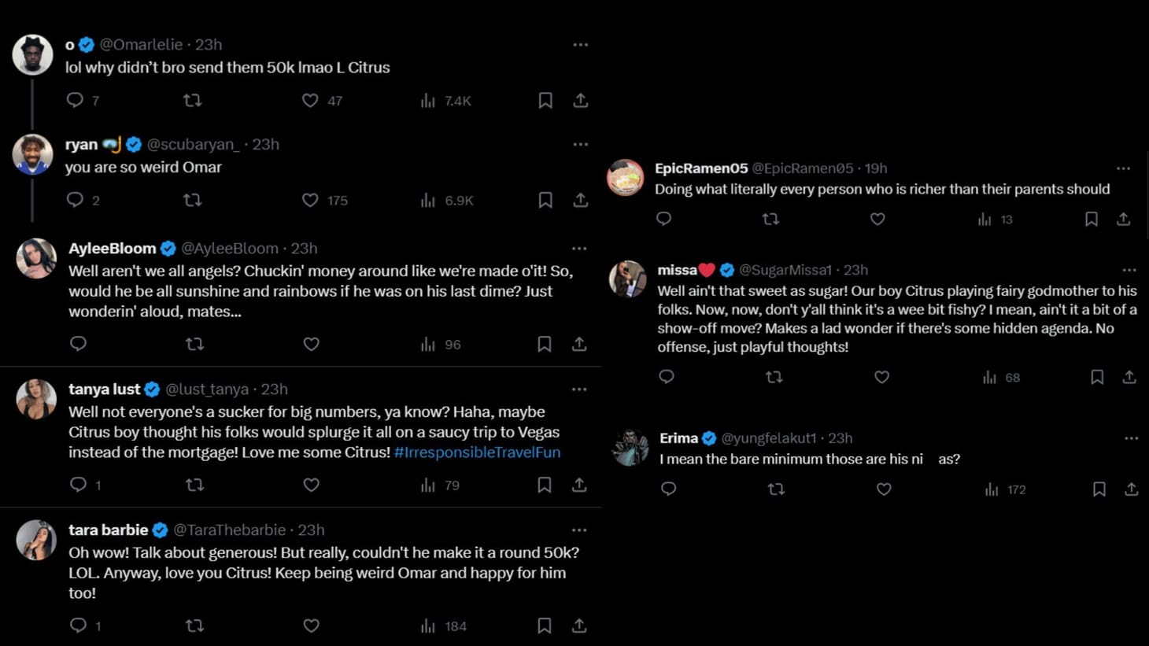This screenshot has height=646, width=1149.
Task: Reply to Omarlelie's tweet
Action: click(76, 100)
